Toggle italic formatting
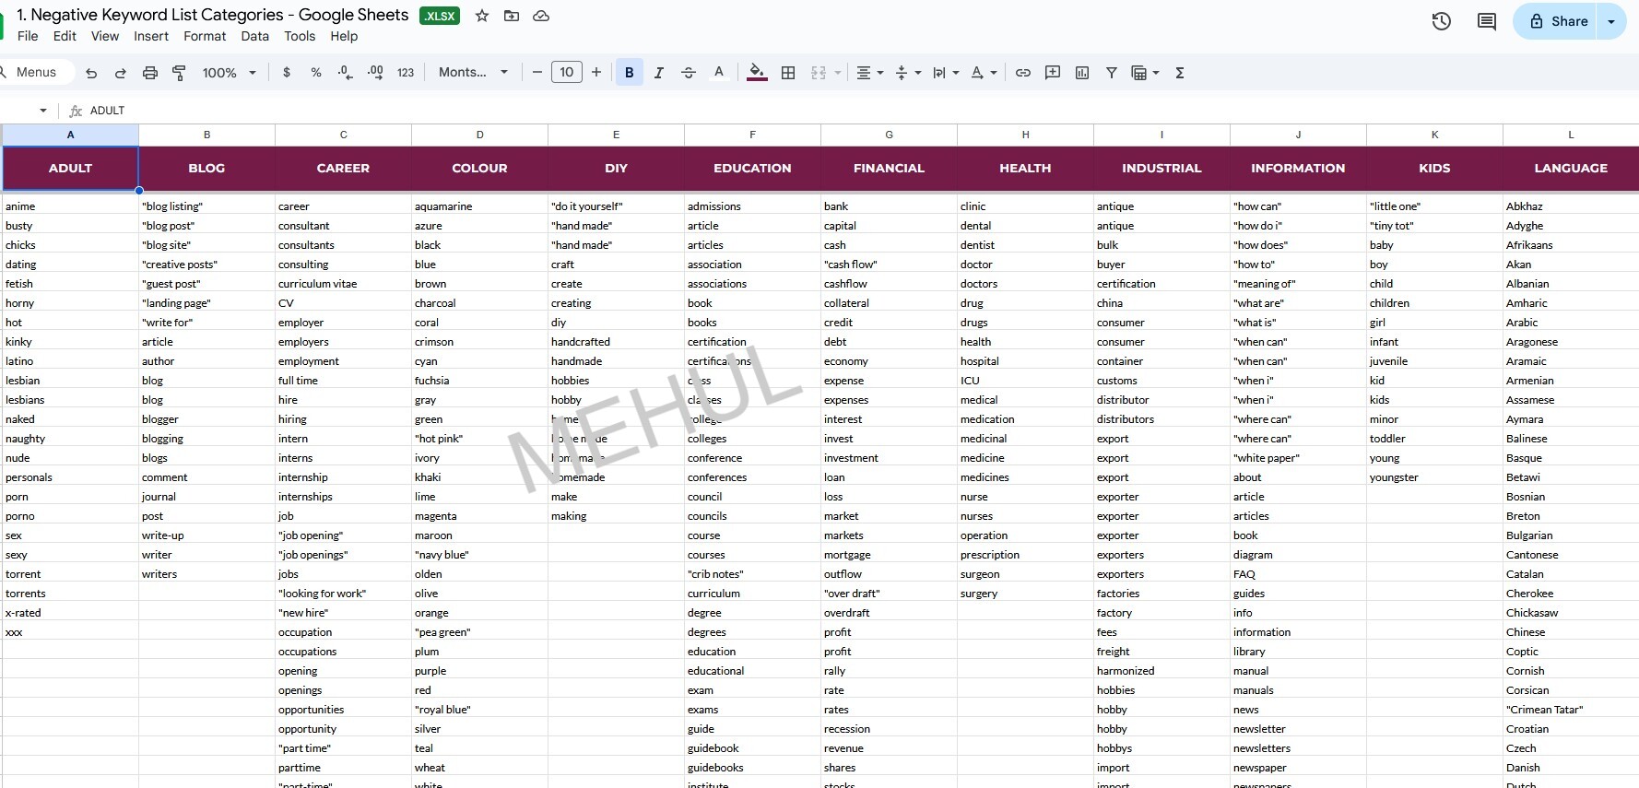 coord(659,73)
